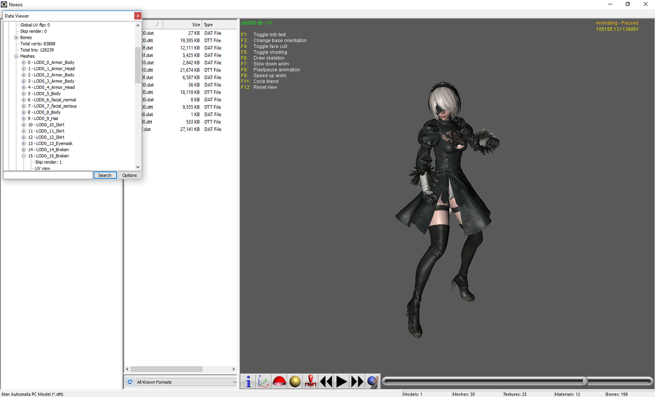Click 'UV view' under mesh 15

[42, 168]
